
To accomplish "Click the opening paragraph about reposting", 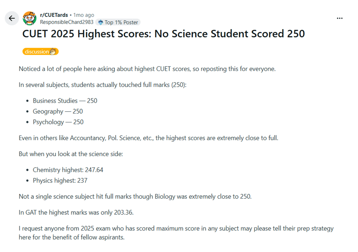I will pyautogui.click(x=147, y=69).
